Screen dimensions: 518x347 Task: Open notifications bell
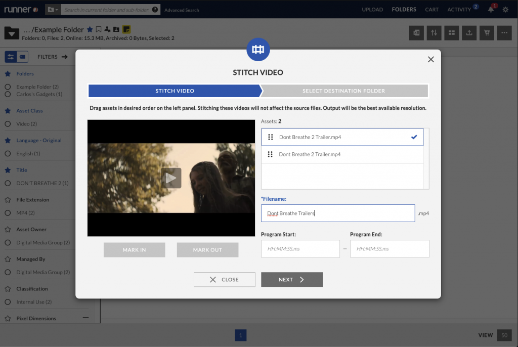pyautogui.click(x=491, y=9)
